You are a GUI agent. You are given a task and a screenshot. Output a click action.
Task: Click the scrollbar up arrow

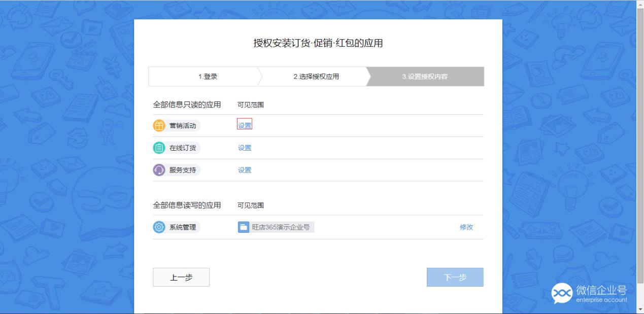pyautogui.click(x=640, y=4)
